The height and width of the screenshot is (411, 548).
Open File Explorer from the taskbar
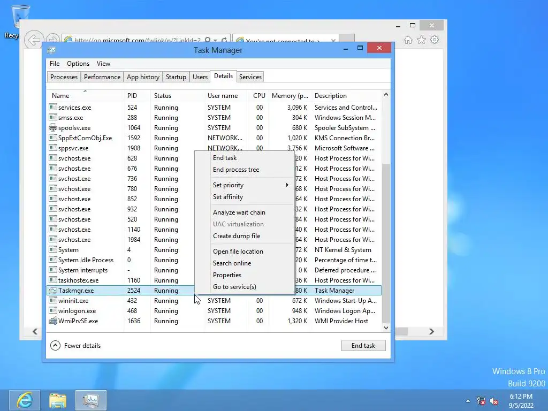58,400
